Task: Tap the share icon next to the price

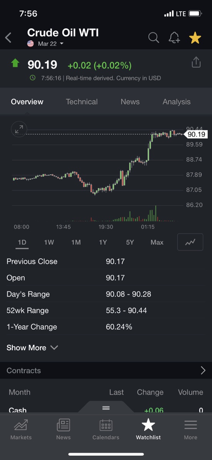Action: [196, 62]
